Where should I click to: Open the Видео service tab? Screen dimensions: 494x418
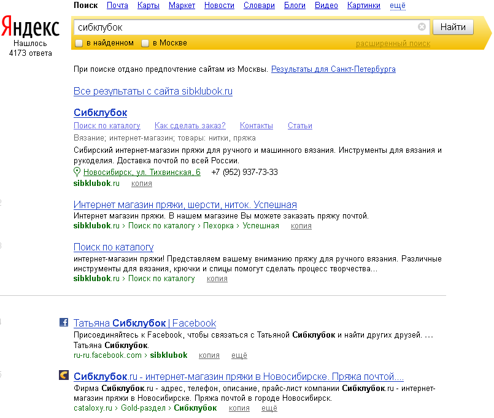point(326,6)
